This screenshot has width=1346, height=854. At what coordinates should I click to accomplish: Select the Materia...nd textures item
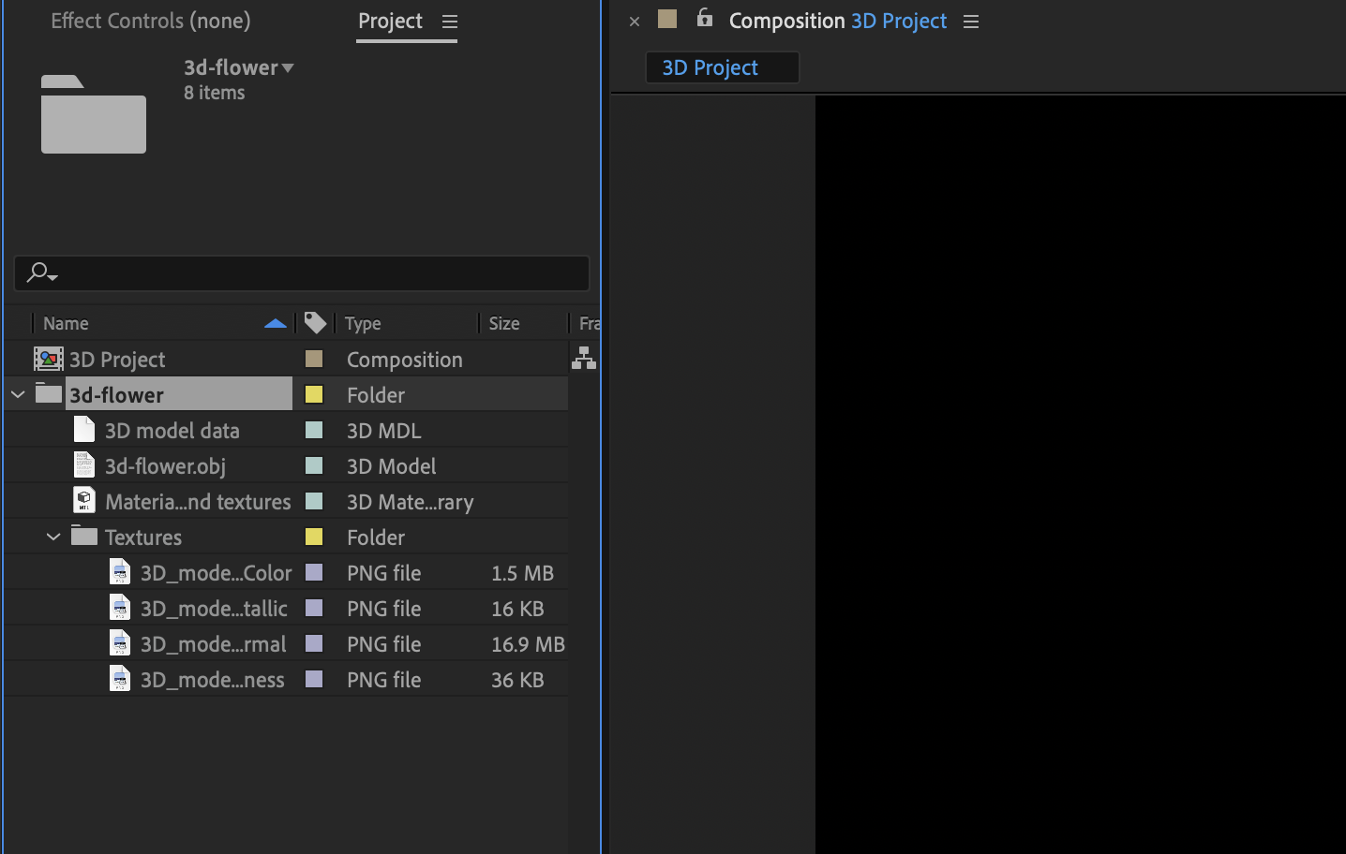click(198, 502)
